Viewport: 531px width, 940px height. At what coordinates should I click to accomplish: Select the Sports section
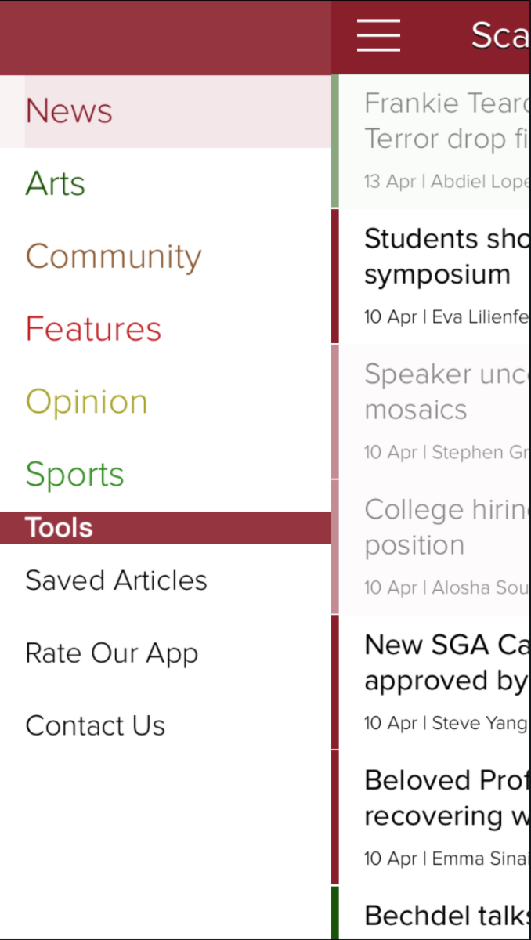pos(74,475)
